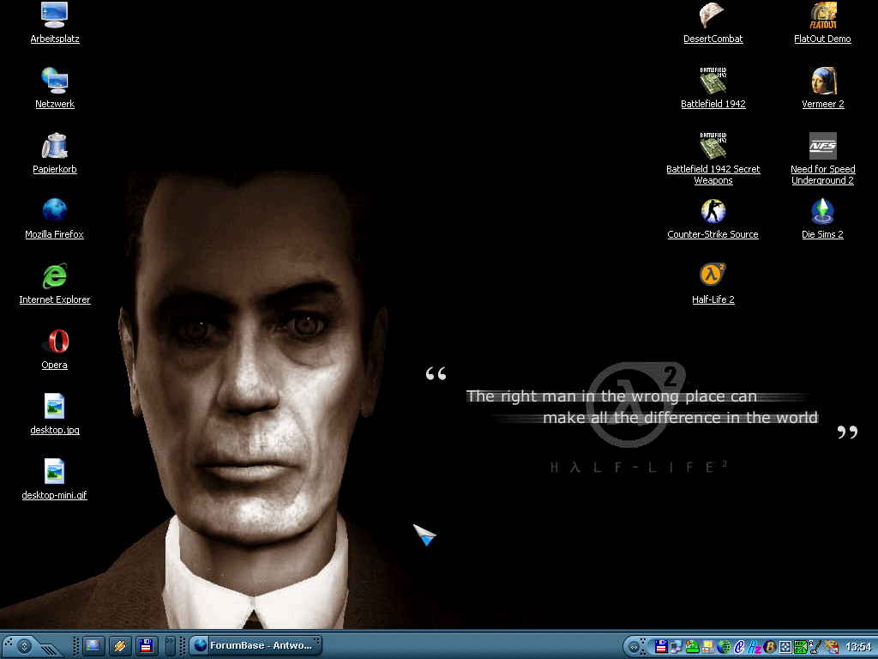Click the Winamp lightning quick launch icon
Image resolution: width=878 pixels, height=659 pixels.
119,646
